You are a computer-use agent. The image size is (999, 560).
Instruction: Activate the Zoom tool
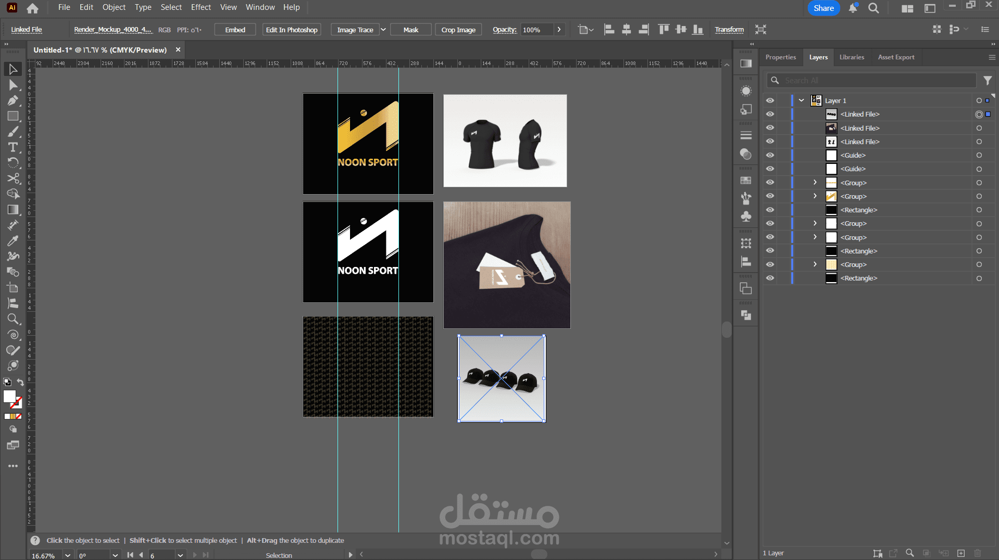13,319
